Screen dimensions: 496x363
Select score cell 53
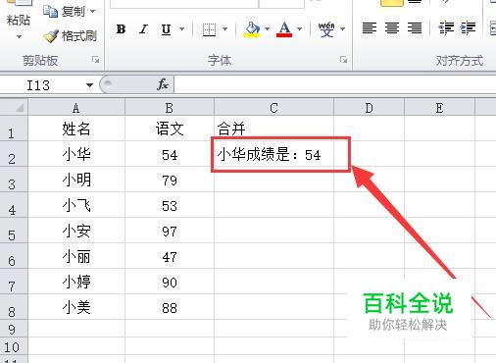(170, 205)
